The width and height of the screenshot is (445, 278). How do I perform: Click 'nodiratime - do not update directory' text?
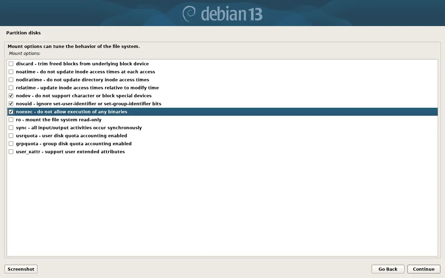tap(82, 80)
